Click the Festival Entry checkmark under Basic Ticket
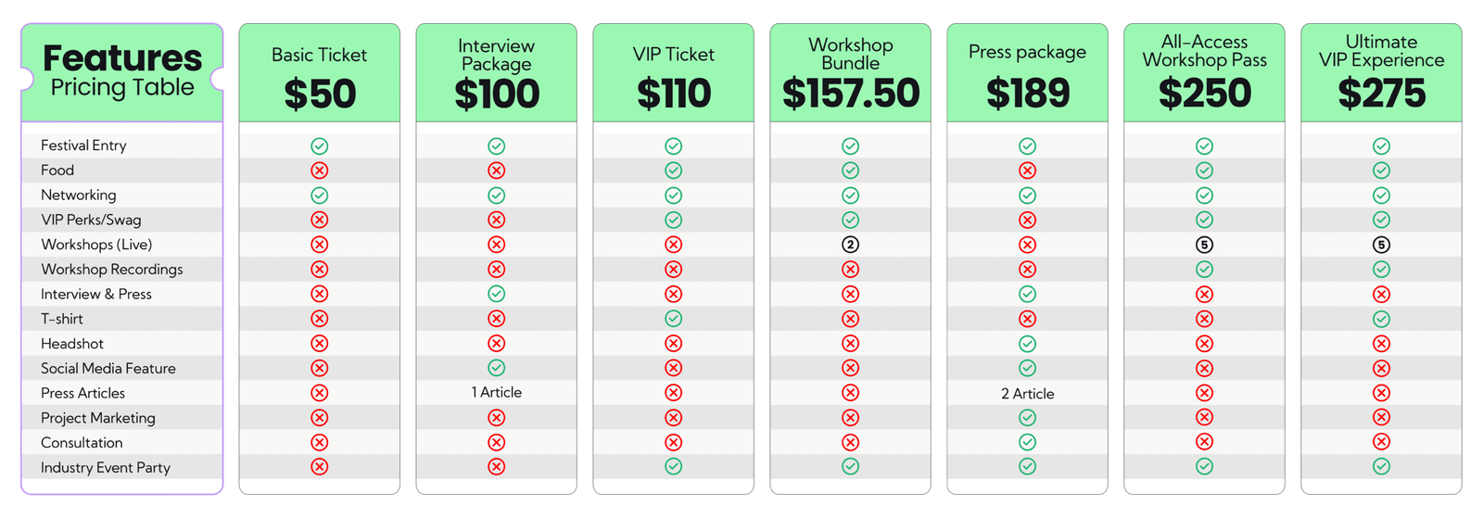 (x=320, y=146)
